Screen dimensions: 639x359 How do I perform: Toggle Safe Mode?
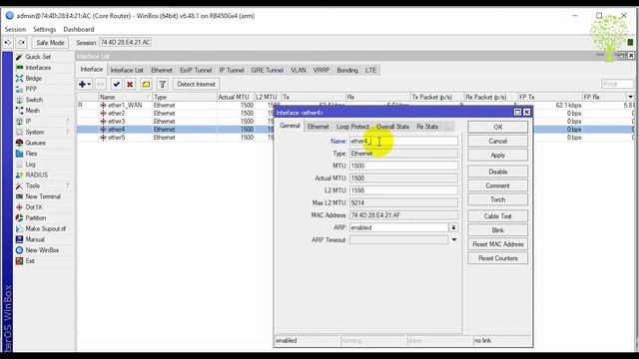click(x=50, y=42)
